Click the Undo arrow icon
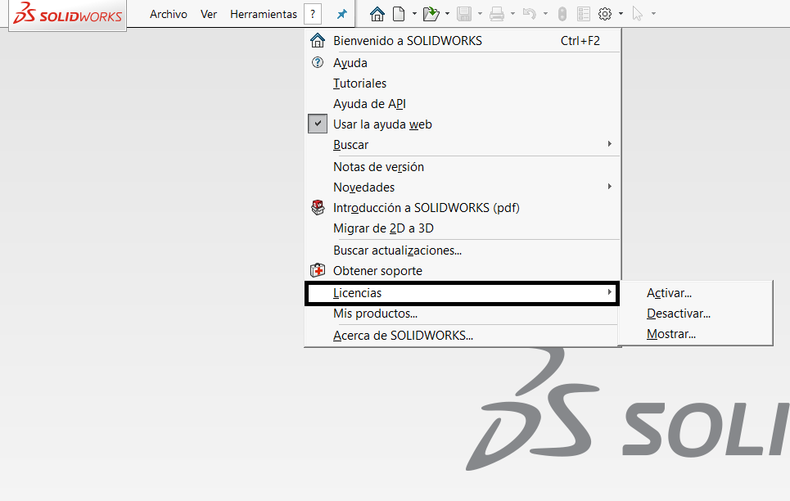This screenshot has width=790, height=501. click(529, 14)
